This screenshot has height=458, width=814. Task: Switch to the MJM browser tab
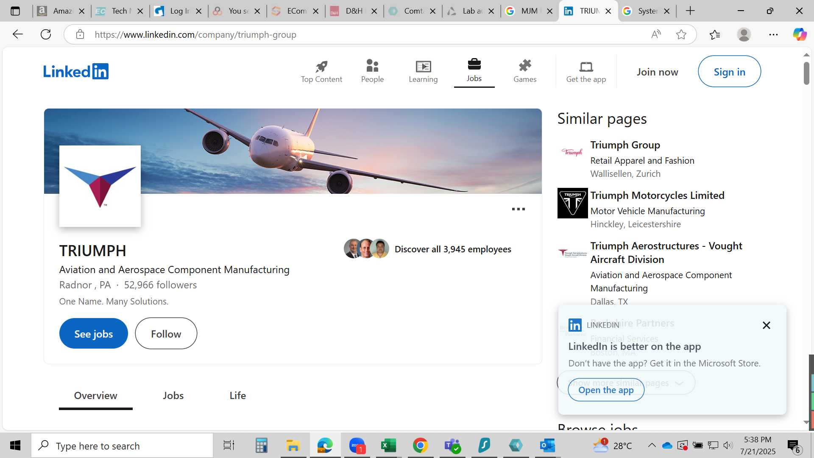pyautogui.click(x=529, y=11)
